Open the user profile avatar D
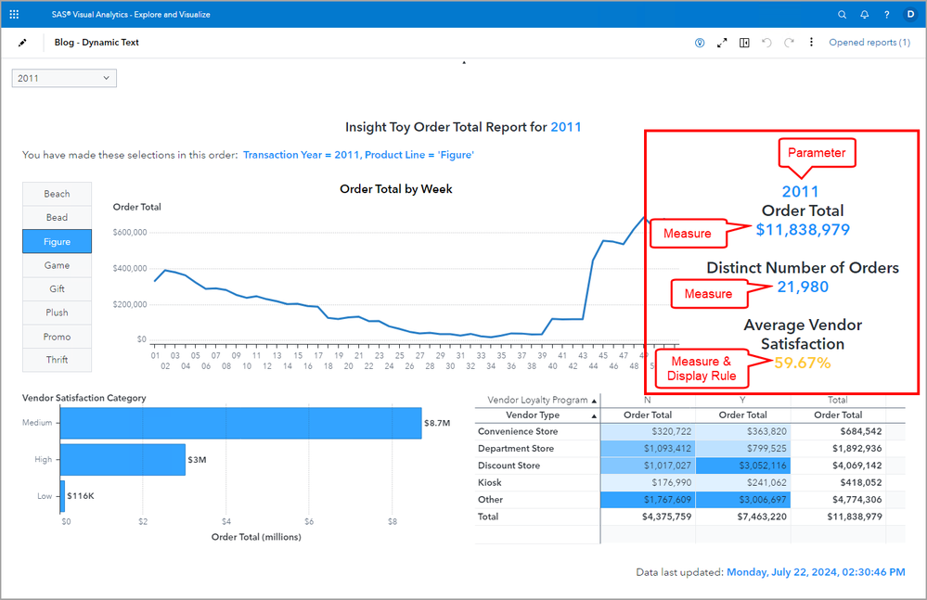This screenshot has width=927, height=600. tap(910, 15)
